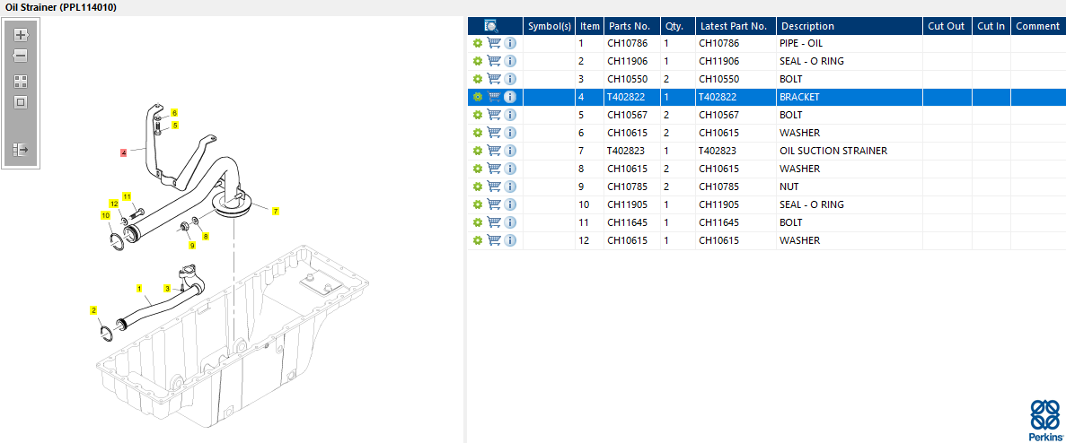
Task: Add CH10785 NUT to cart
Action: pos(494,186)
